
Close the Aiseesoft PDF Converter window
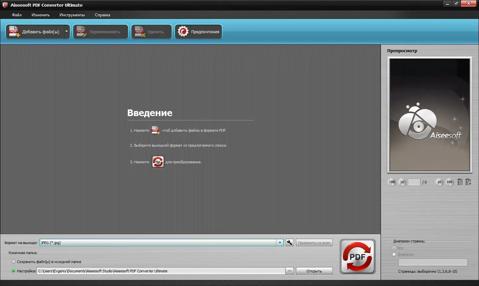(x=469, y=4)
